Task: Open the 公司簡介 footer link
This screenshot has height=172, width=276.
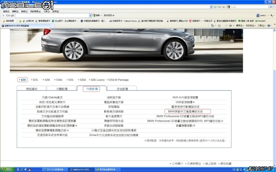Action: [176, 163]
